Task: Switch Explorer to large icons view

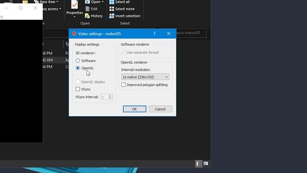Action: tap(206, 163)
